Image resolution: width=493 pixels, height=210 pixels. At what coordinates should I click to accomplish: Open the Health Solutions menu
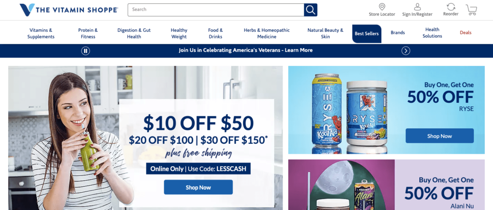(x=432, y=33)
